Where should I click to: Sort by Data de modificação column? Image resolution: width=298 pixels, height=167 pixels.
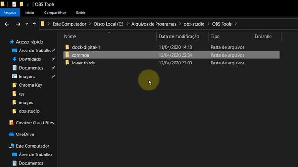179,36
